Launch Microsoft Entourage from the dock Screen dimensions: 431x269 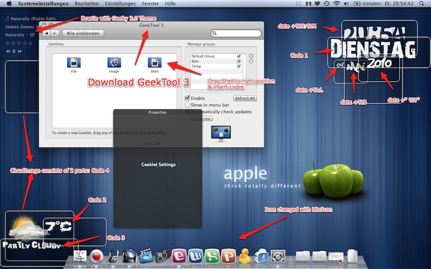coord(179,256)
